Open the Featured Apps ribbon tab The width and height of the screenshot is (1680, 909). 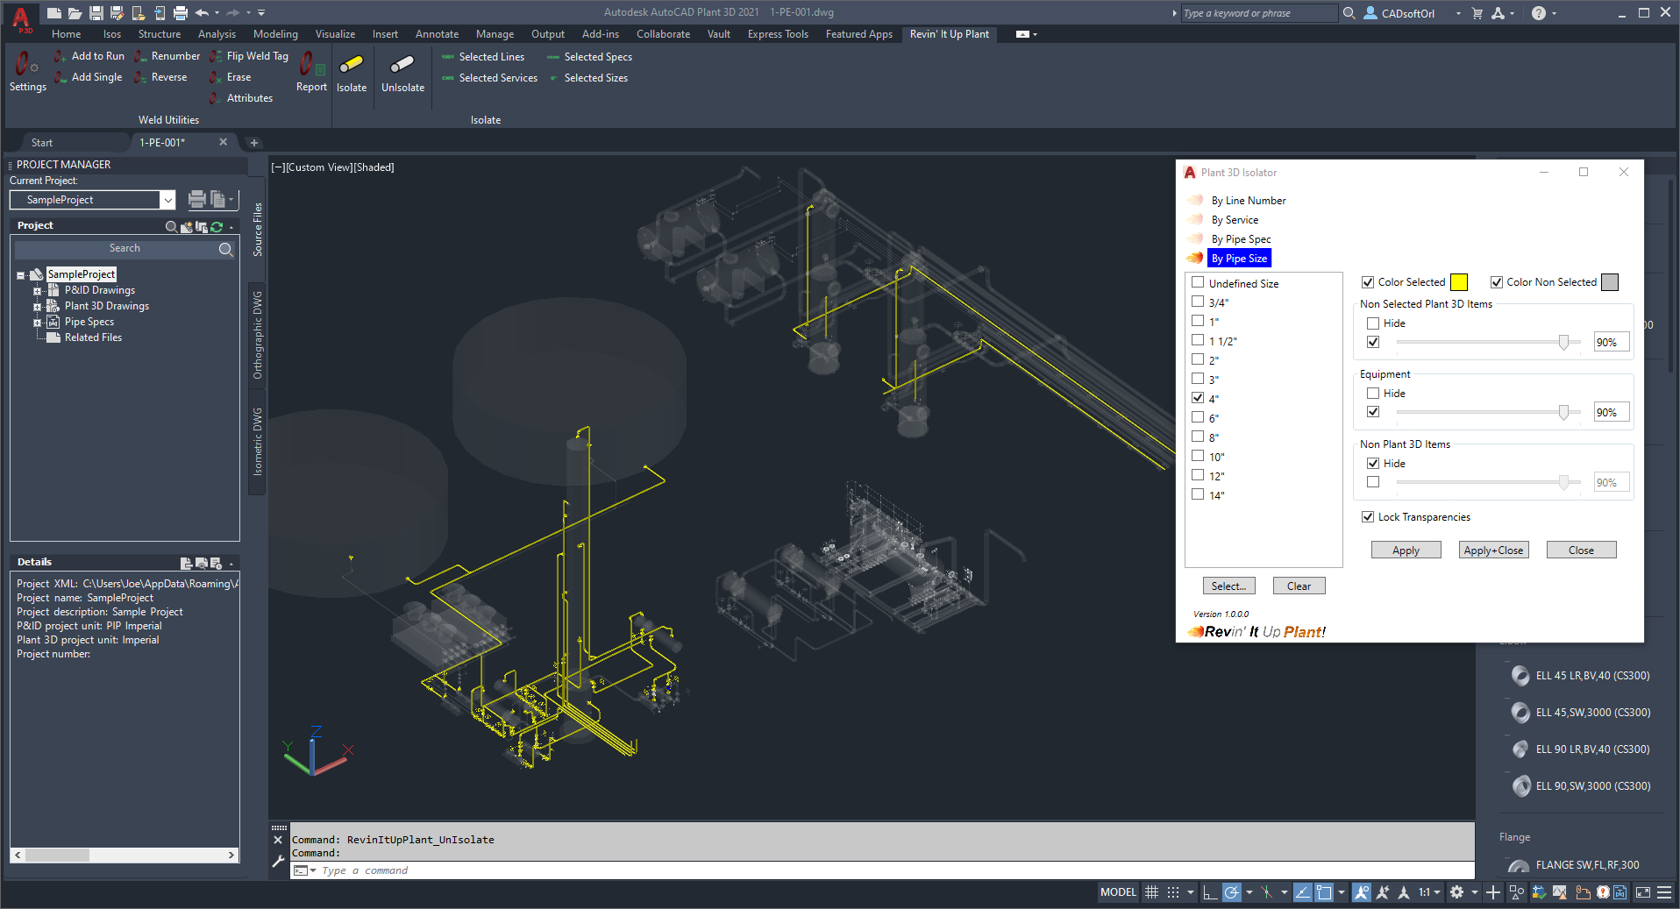click(858, 34)
